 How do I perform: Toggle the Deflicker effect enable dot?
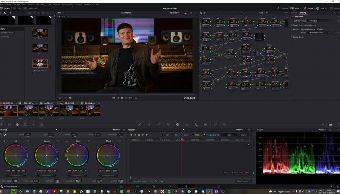coord(293,16)
